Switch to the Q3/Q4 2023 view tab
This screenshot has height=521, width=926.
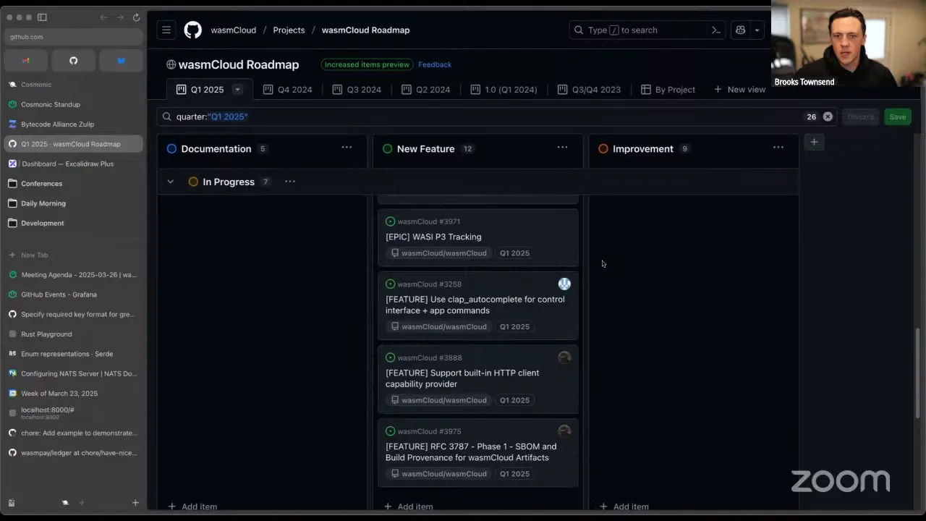click(x=589, y=90)
